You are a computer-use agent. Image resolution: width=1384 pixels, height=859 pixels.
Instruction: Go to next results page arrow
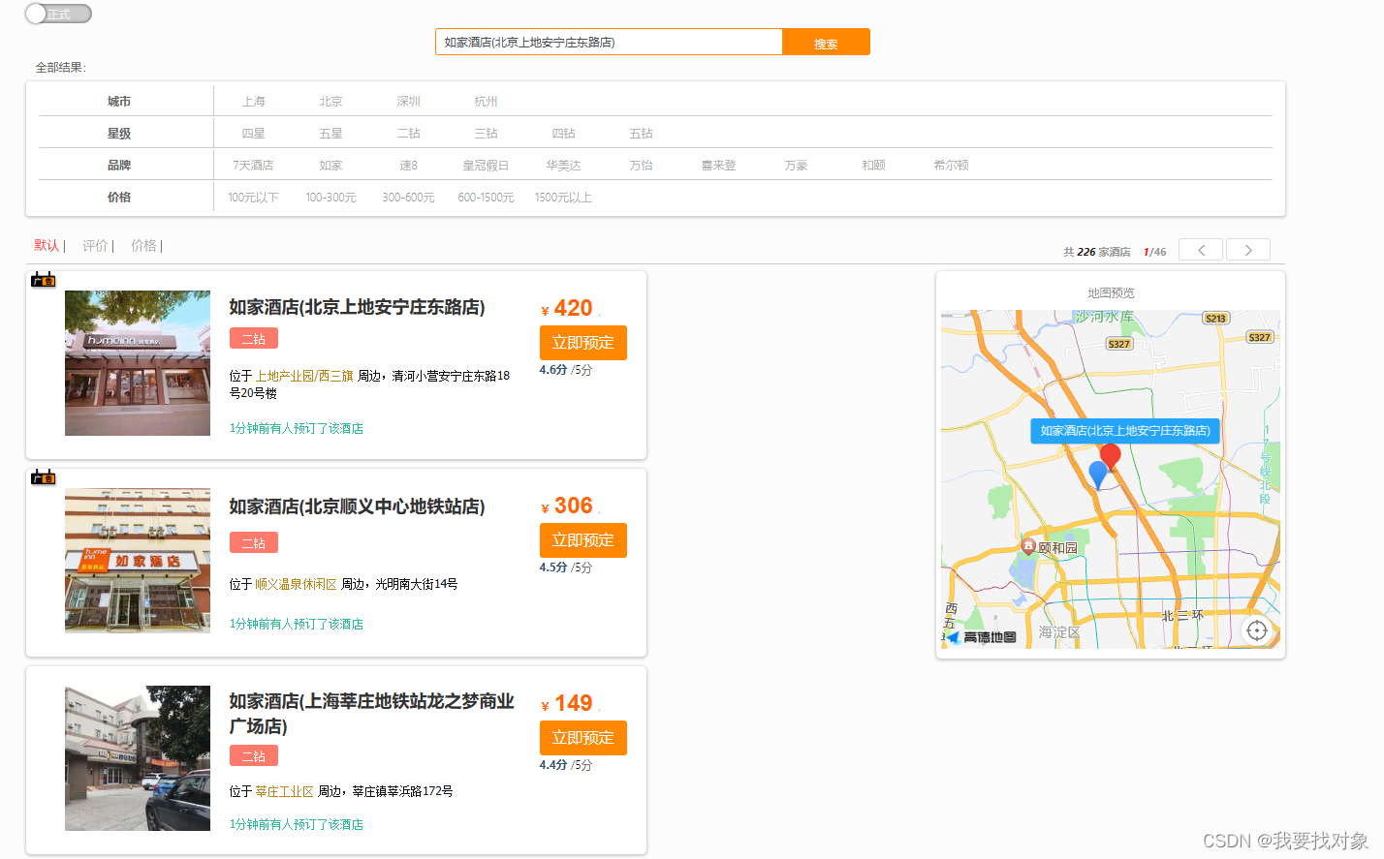(1248, 250)
